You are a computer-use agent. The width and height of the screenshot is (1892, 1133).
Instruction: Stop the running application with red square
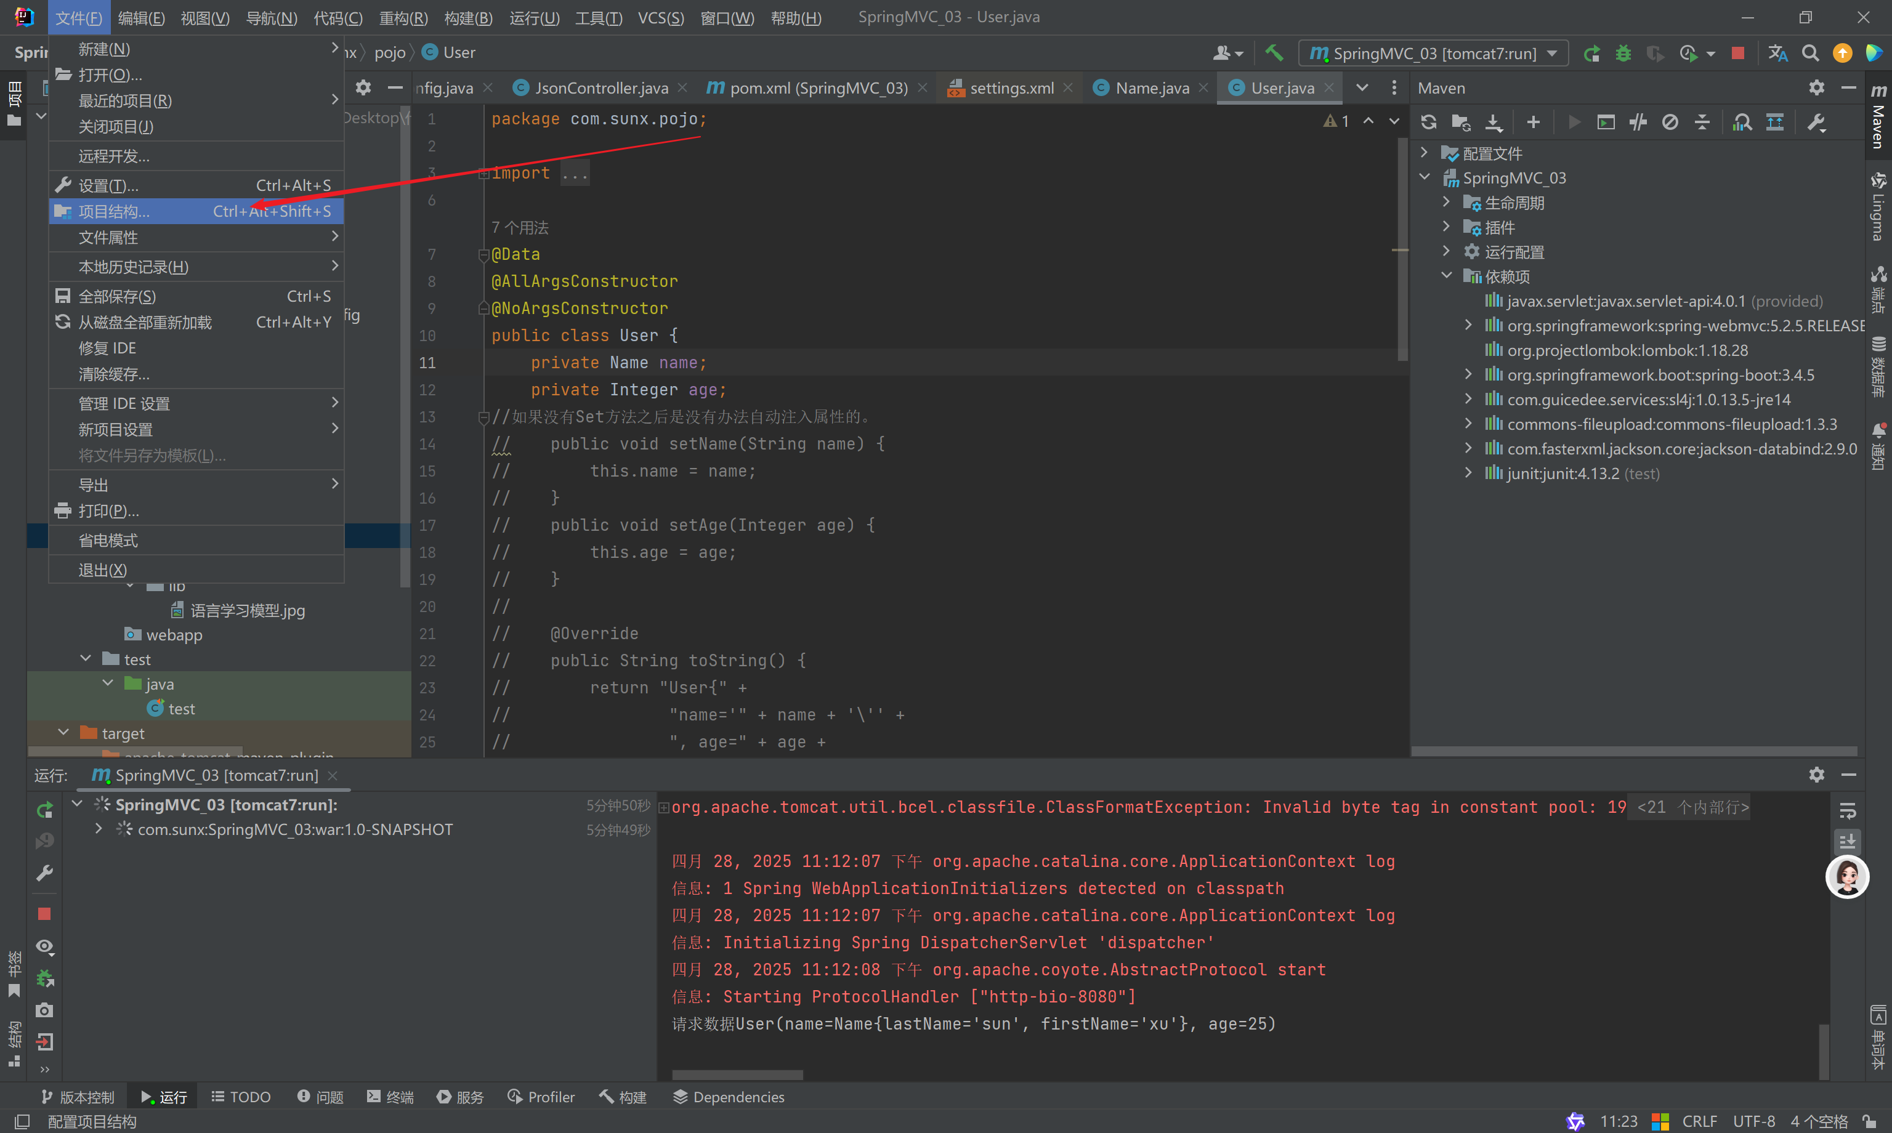[1737, 54]
